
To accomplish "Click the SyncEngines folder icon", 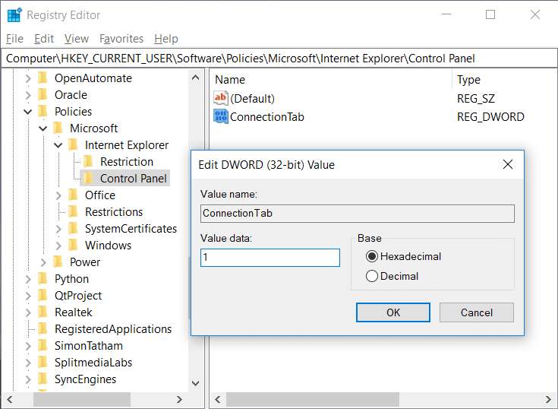I will 43,379.
